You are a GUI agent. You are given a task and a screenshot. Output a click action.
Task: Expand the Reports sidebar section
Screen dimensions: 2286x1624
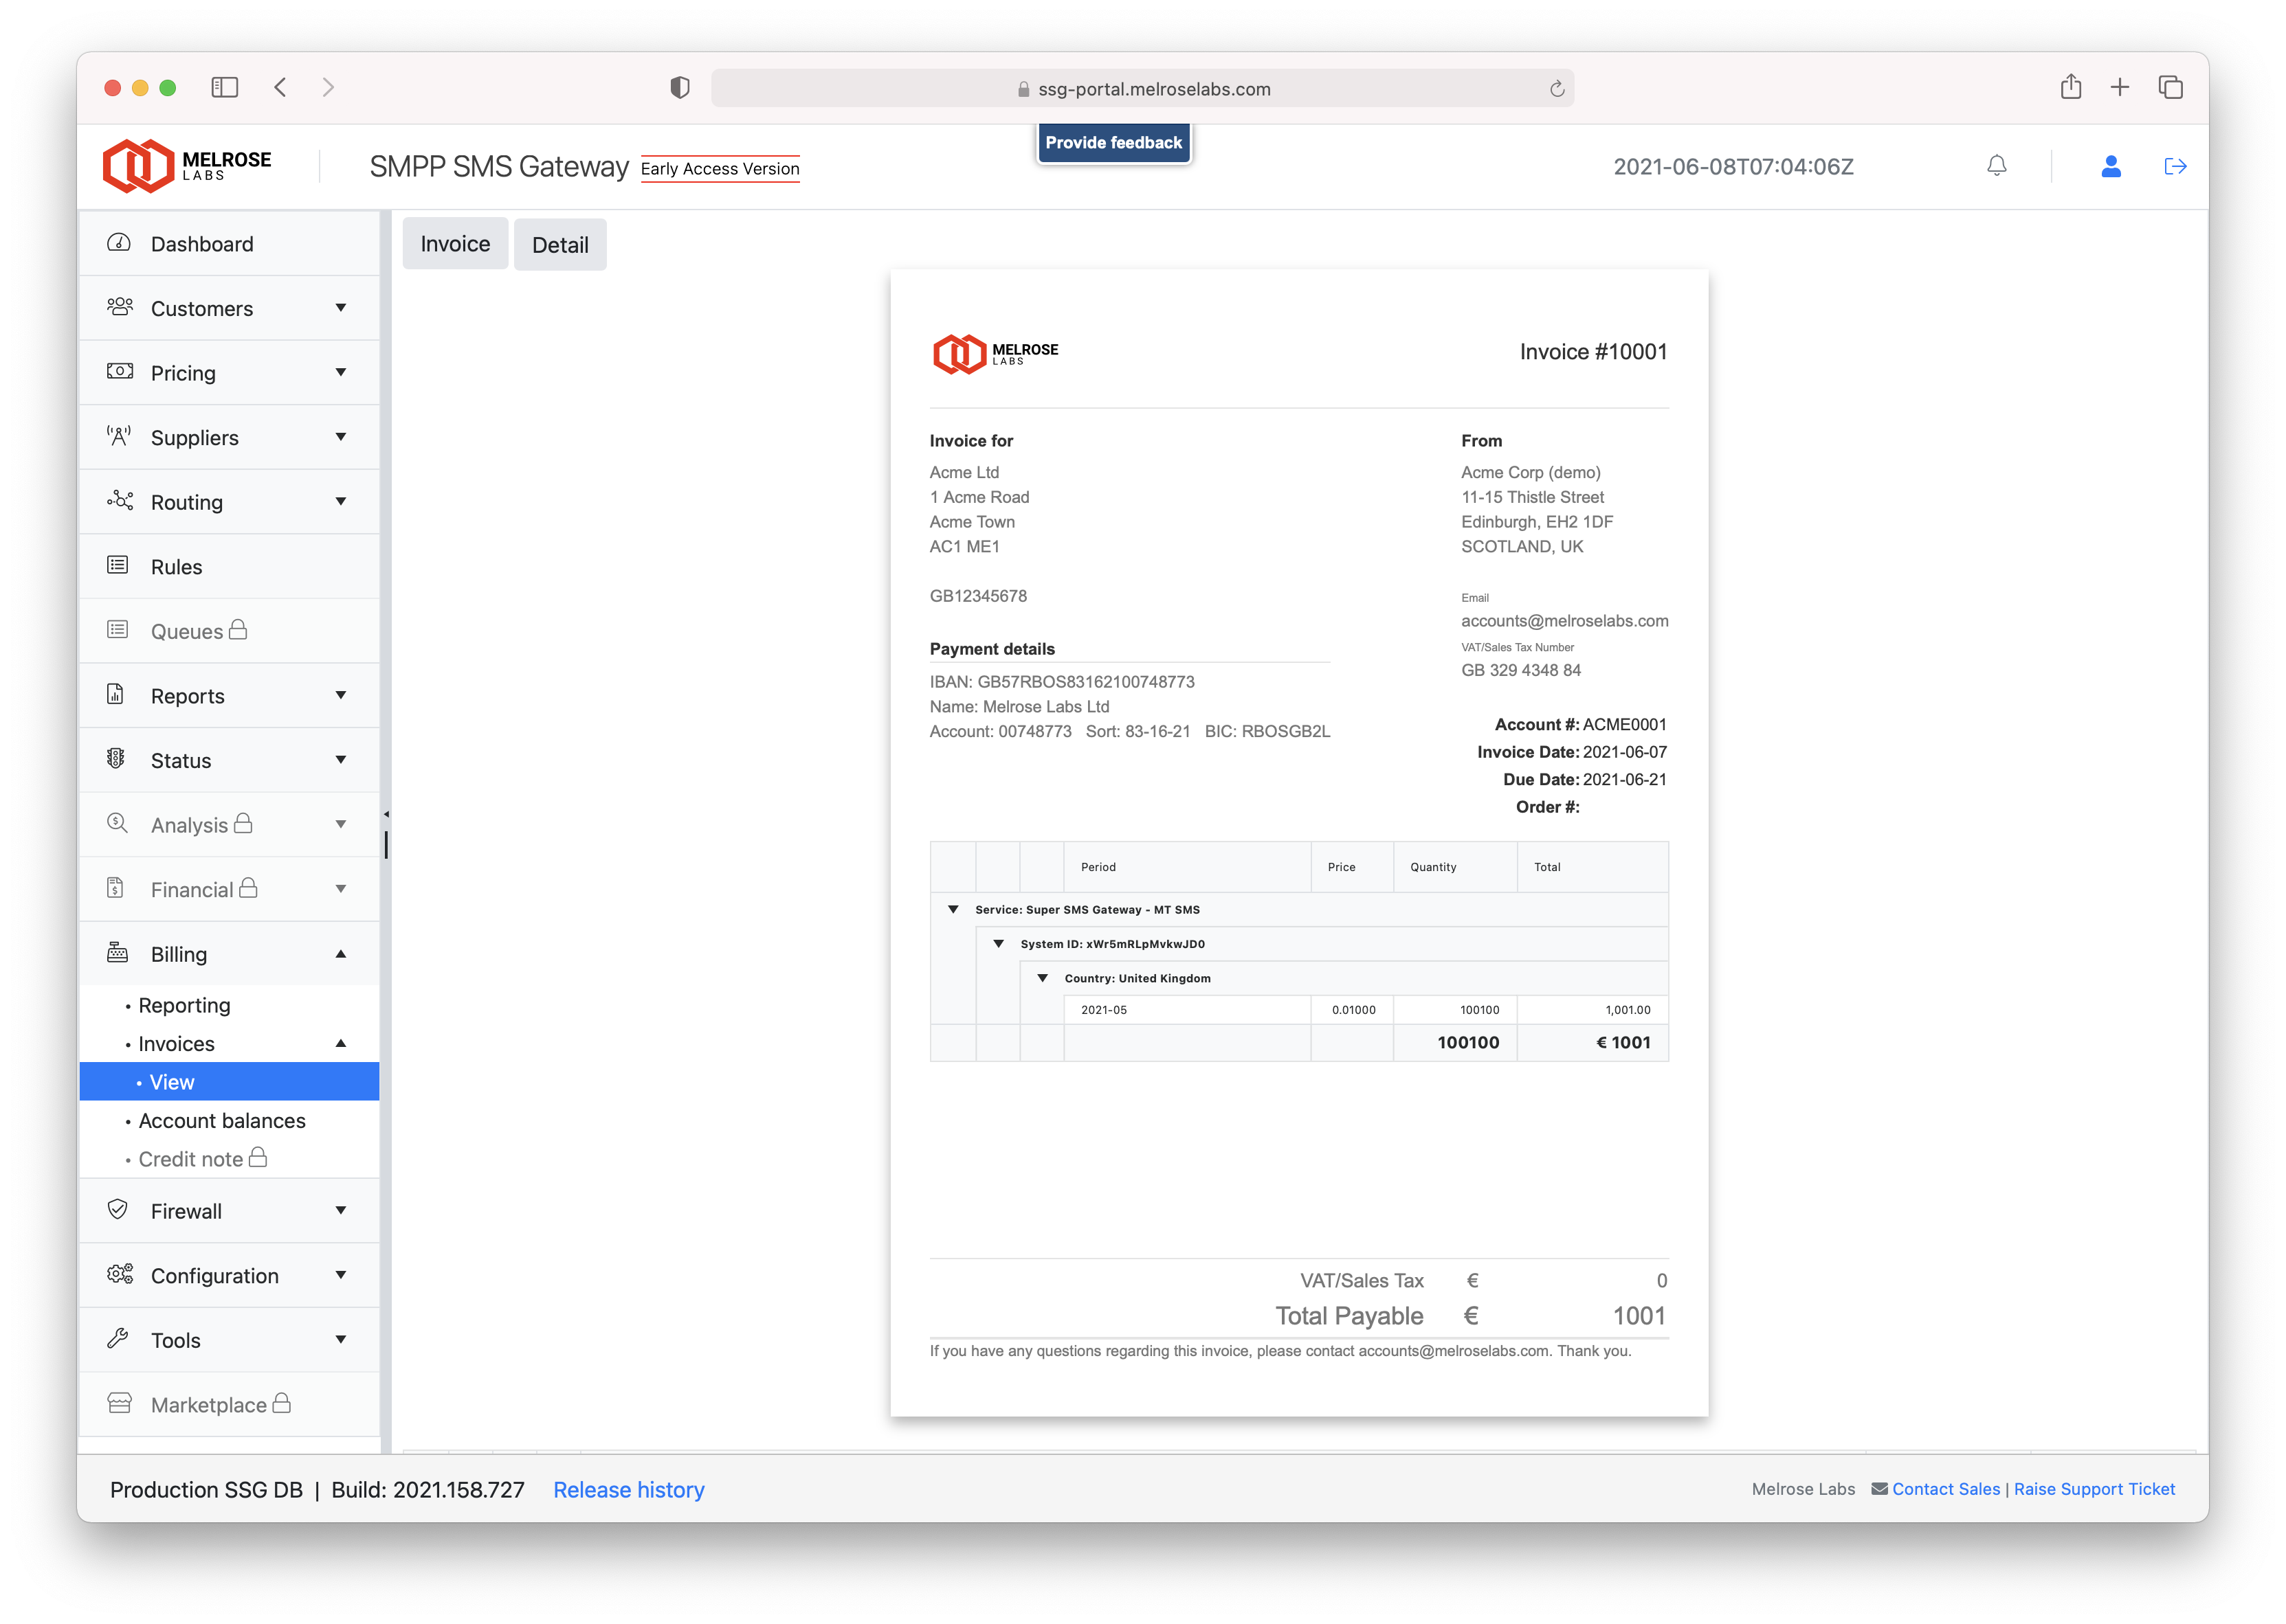(x=340, y=695)
